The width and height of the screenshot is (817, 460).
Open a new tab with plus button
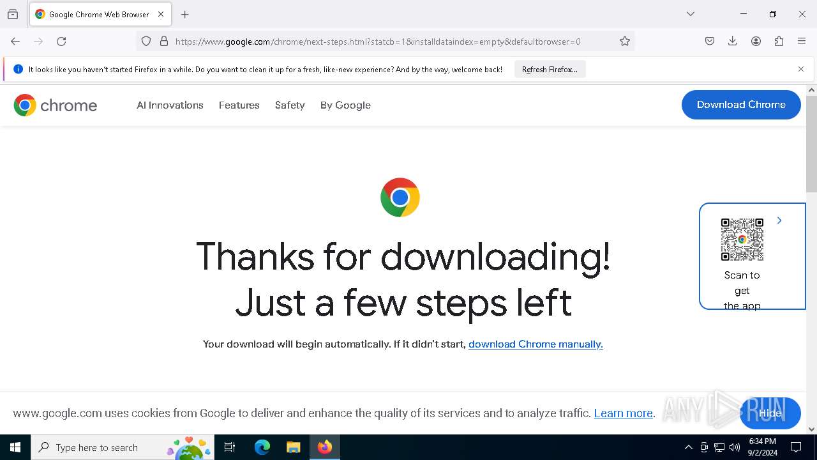click(x=185, y=14)
